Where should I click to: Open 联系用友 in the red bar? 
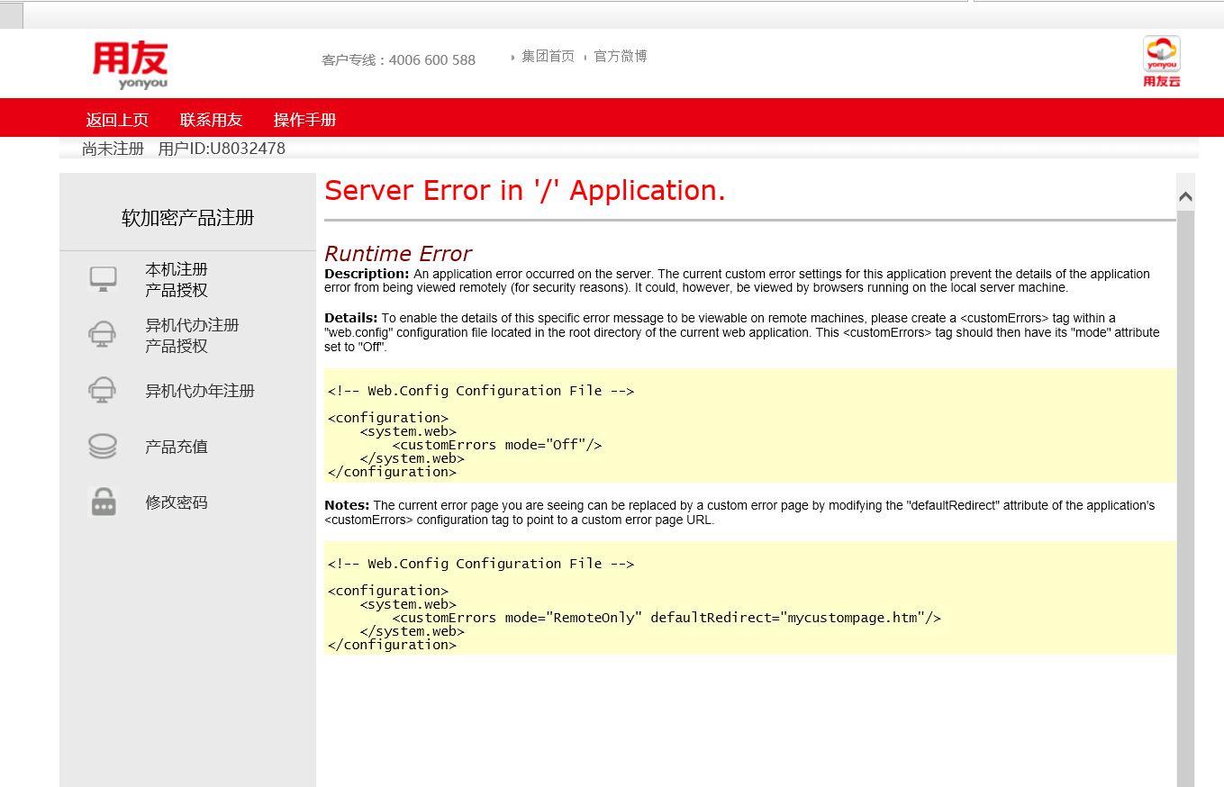(211, 120)
